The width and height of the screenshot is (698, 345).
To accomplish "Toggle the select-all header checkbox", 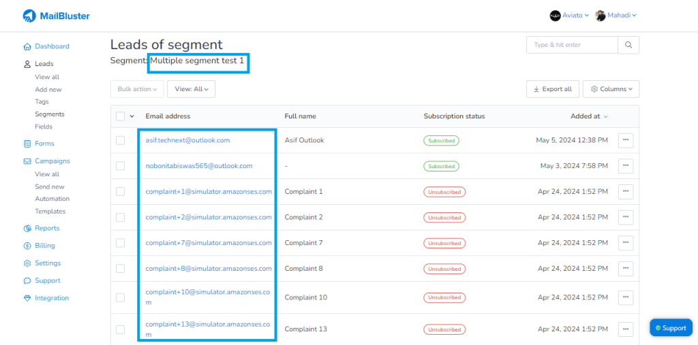I will pos(121,116).
